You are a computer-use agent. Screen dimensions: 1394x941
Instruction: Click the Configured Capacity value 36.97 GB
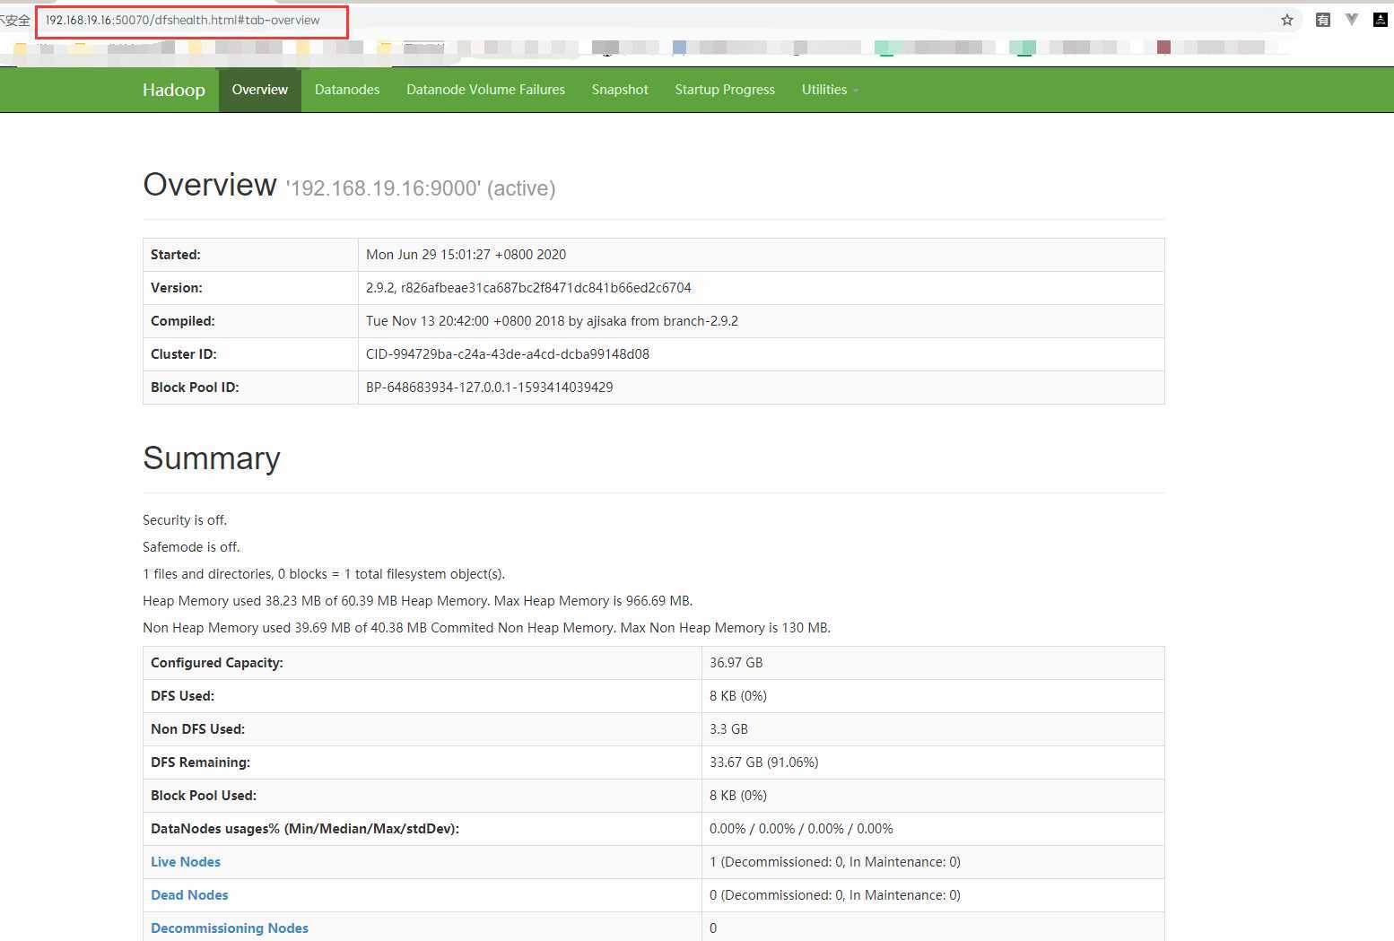pos(736,663)
